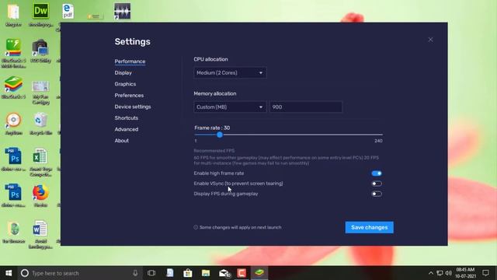Select the Performance settings tab
This screenshot has width=497, height=280.
(x=130, y=61)
